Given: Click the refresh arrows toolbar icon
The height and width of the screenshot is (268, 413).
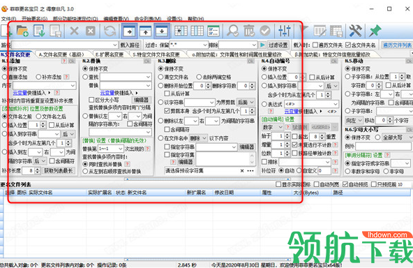Looking at the screenshot, I should (x=110, y=31).
